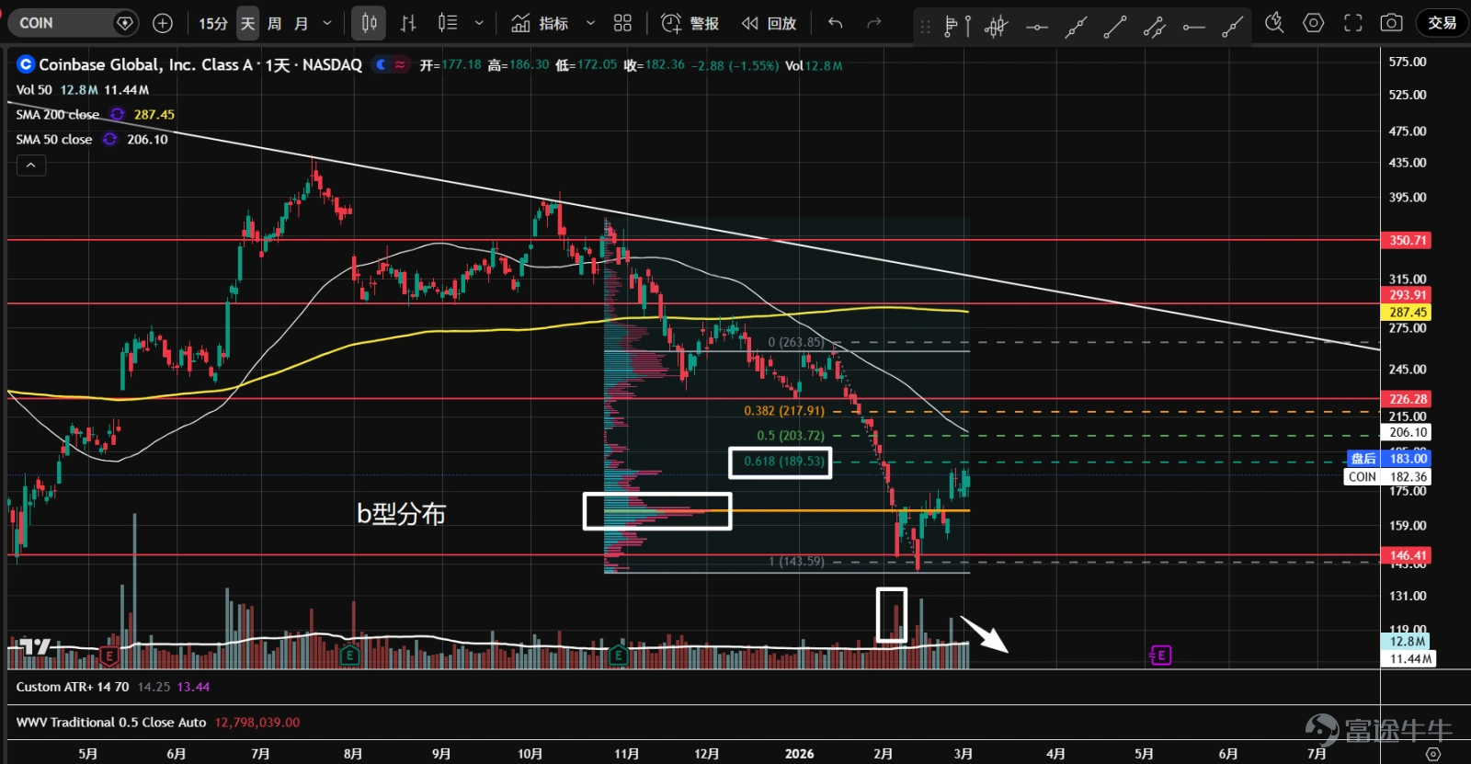
Task: Click the add symbol plus icon
Action: point(163,23)
